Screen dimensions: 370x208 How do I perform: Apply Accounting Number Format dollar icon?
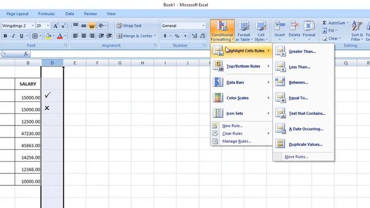click(165, 36)
